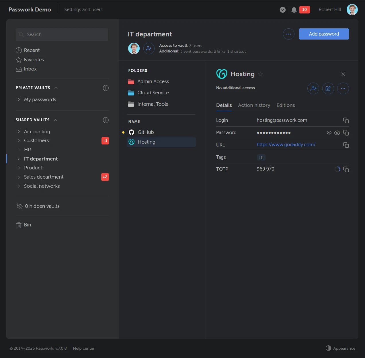Click the TOTP countdown progress circle
Screen dimensions: 365x358
pyautogui.click(x=337, y=169)
